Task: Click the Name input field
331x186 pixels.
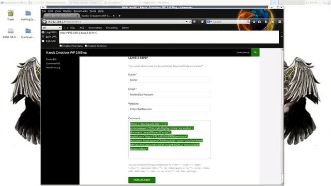Action: pyautogui.click(x=170, y=80)
